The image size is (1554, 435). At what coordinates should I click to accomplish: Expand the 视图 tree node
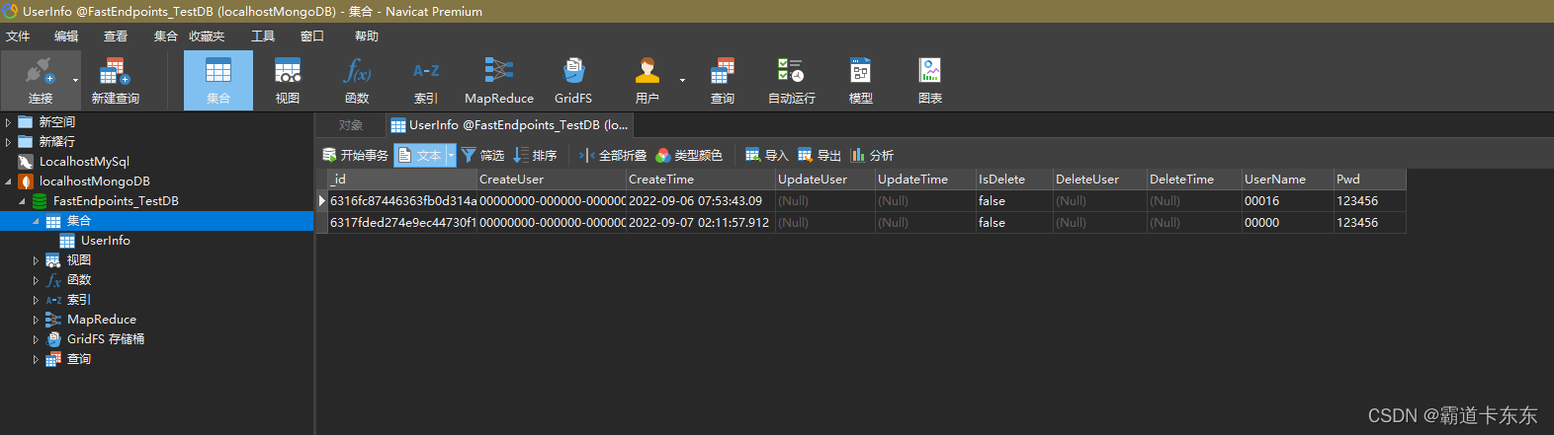tap(36, 260)
